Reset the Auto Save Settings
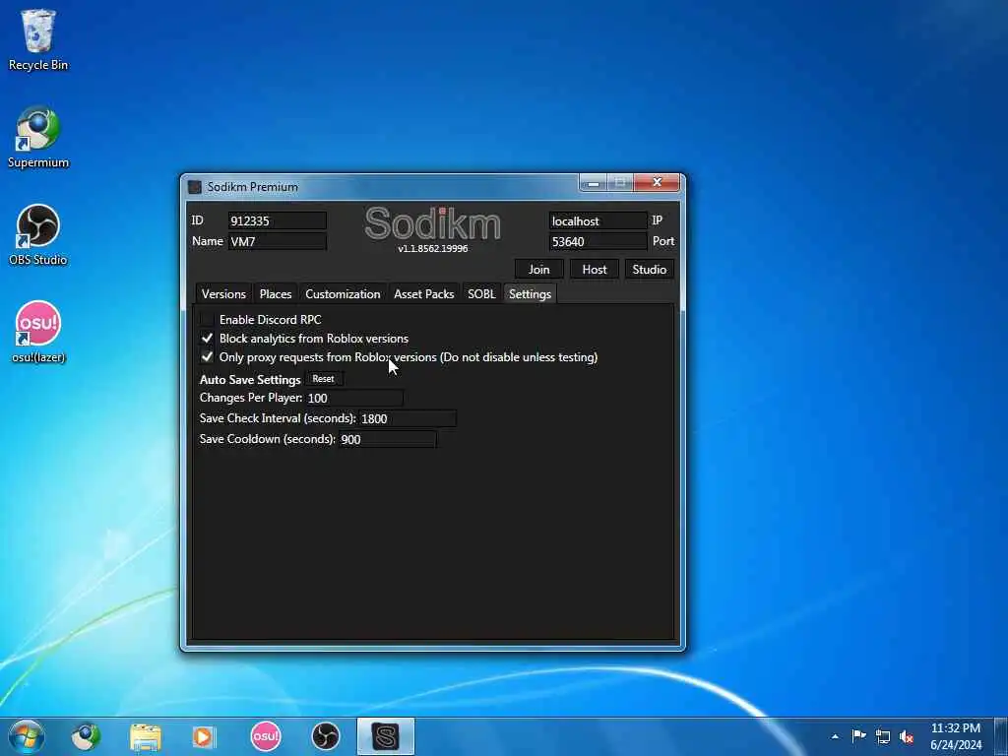Viewport: 1008px width, 756px height. [x=323, y=379]
